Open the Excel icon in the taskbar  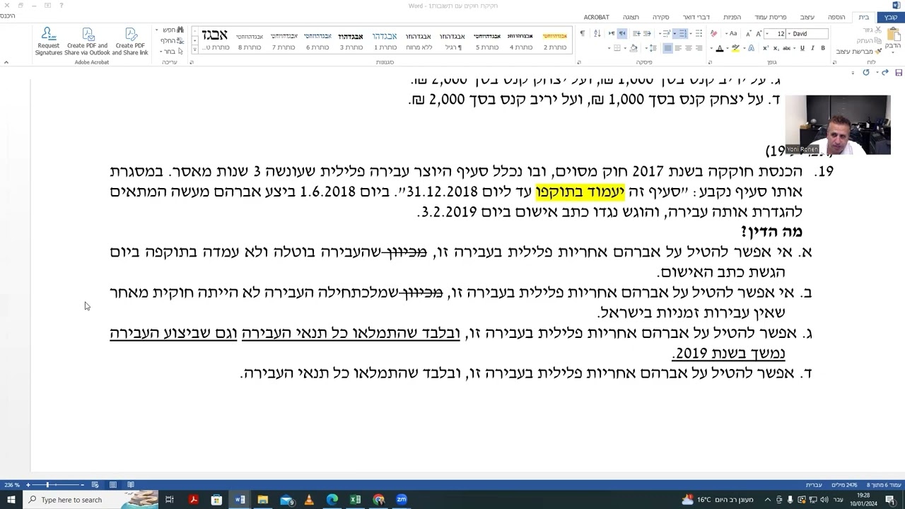[356, 500]
